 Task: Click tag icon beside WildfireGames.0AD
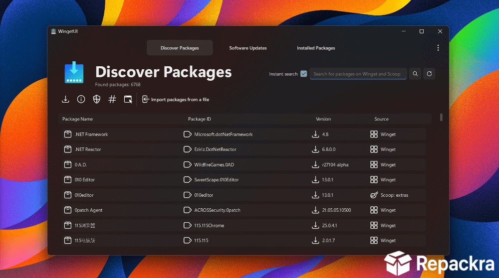coord(188,164)
